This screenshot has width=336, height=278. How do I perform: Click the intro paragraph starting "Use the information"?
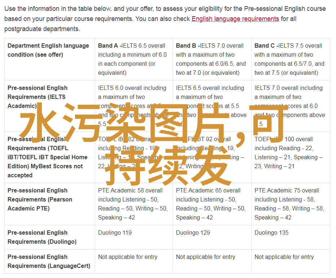[x=165, y=19]
